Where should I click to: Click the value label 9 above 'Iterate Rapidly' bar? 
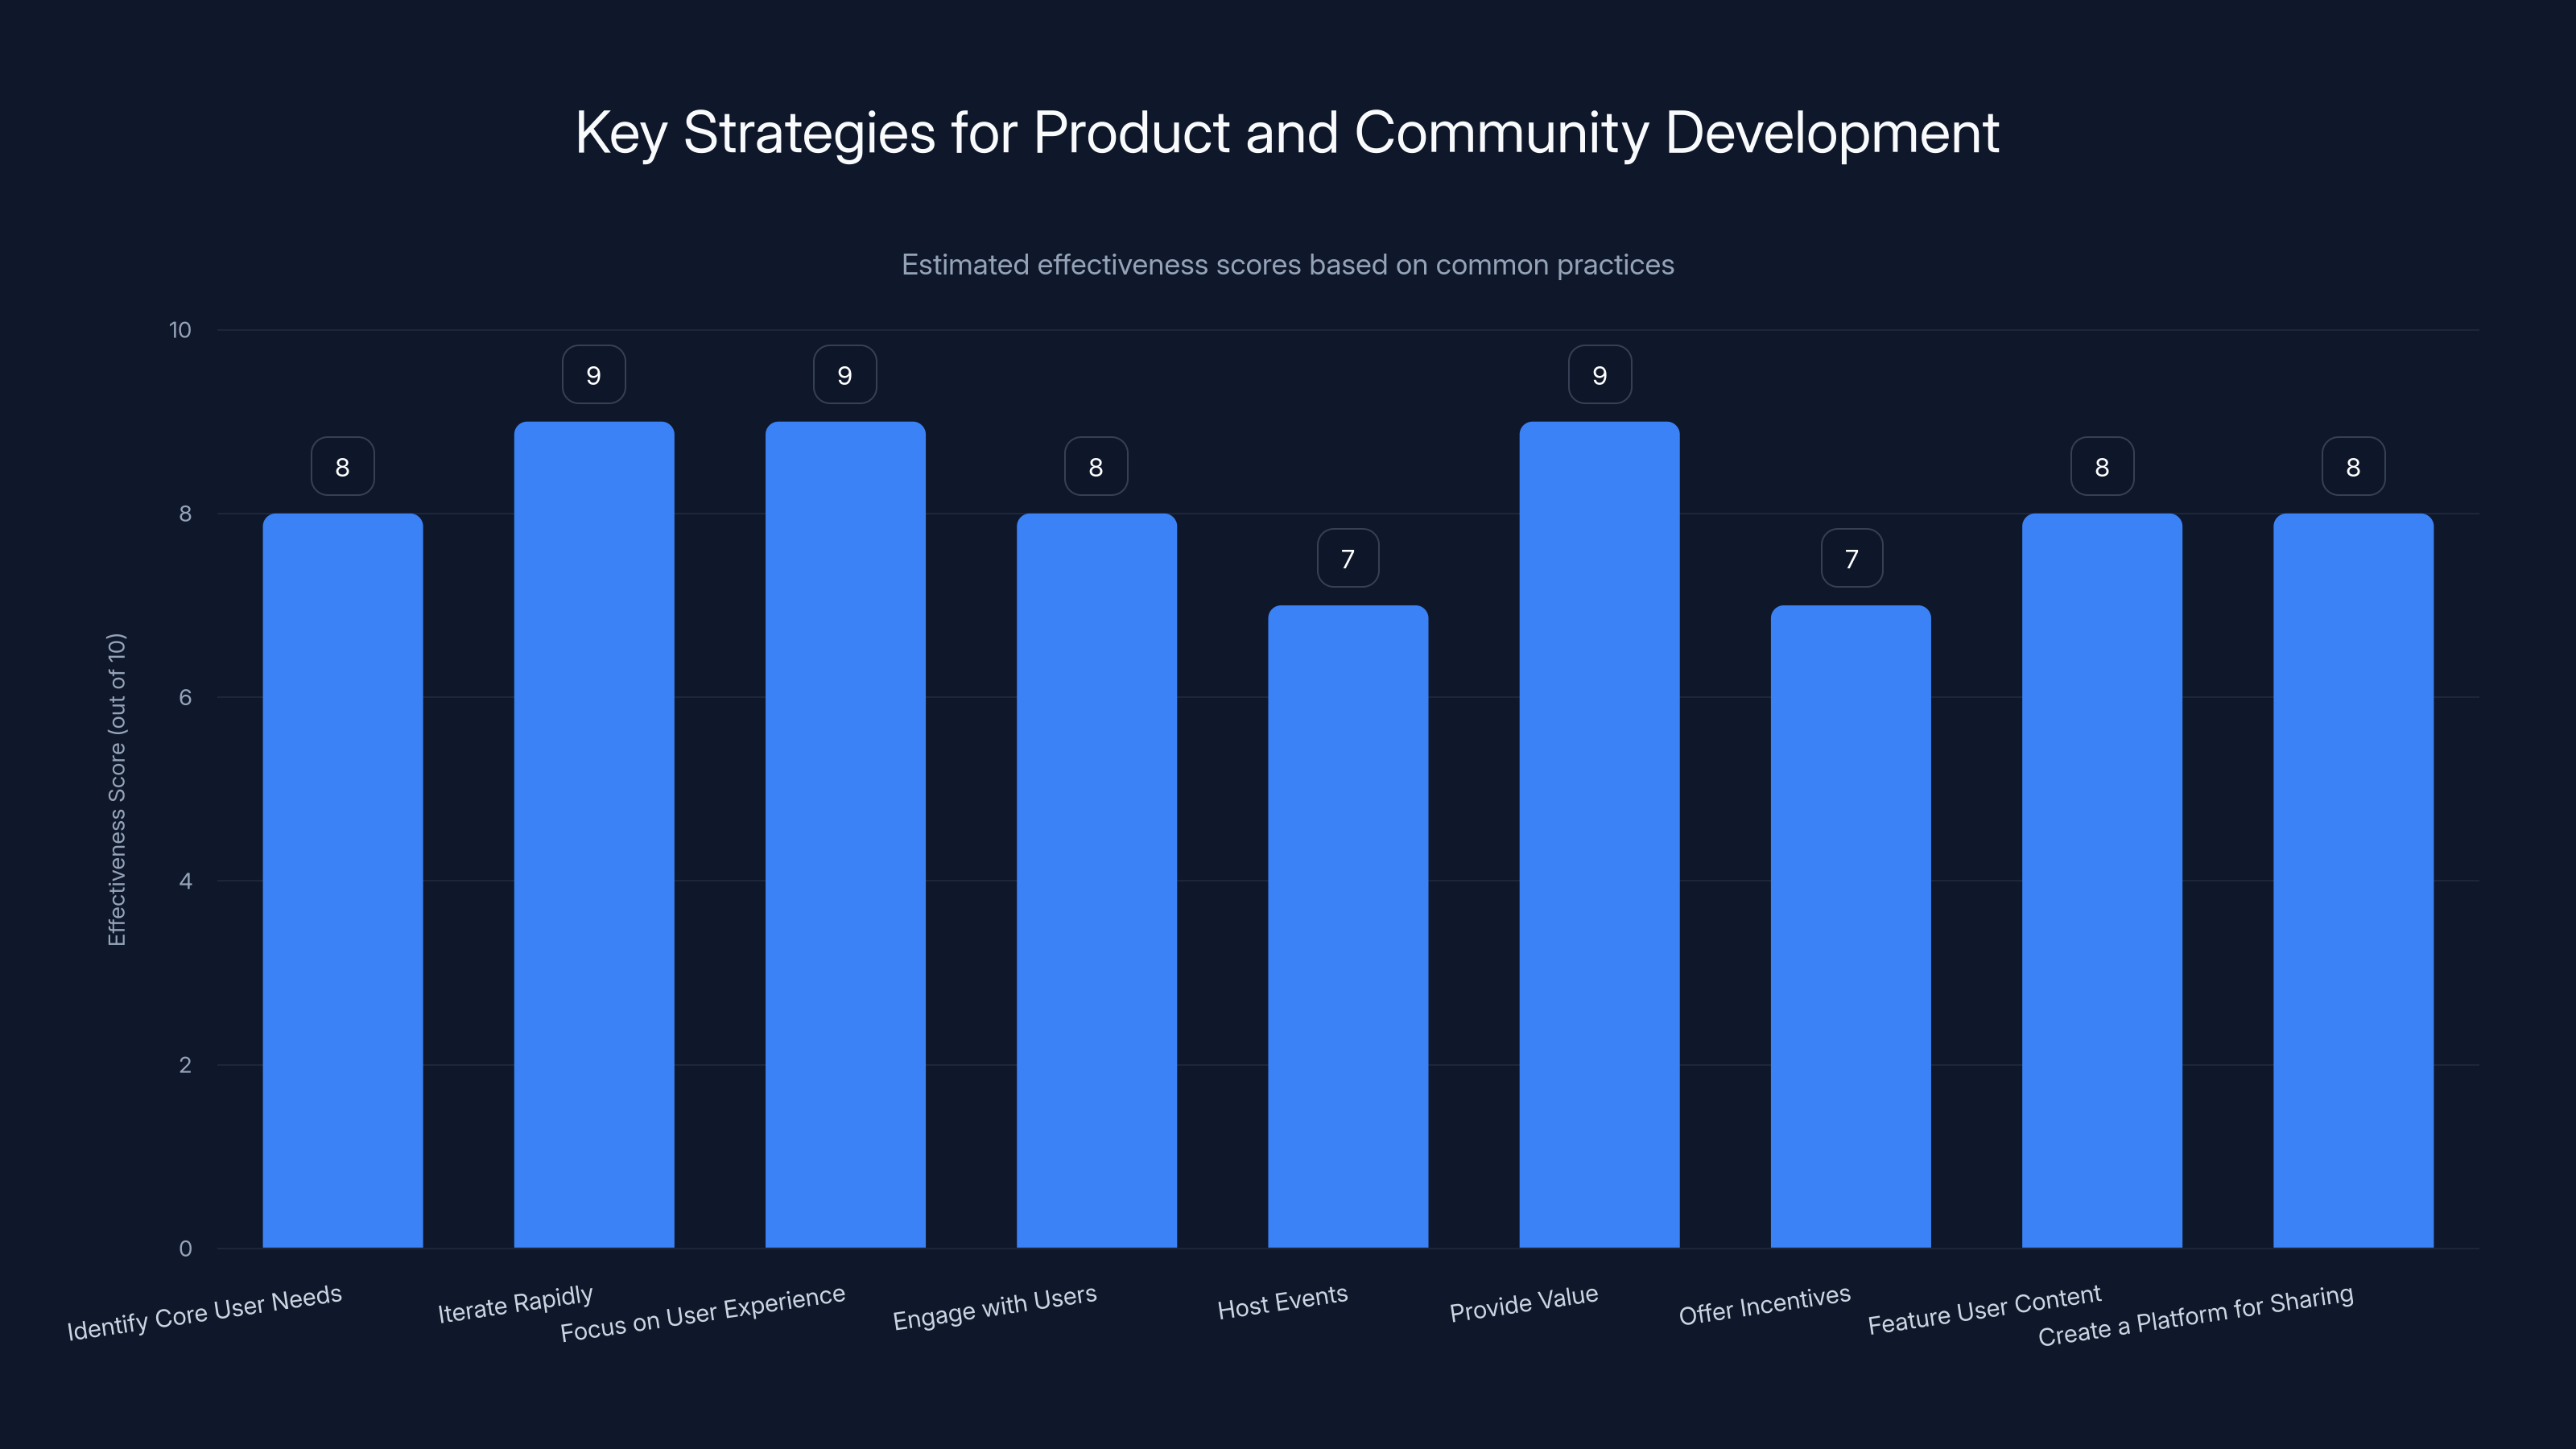tap(594, 374)
